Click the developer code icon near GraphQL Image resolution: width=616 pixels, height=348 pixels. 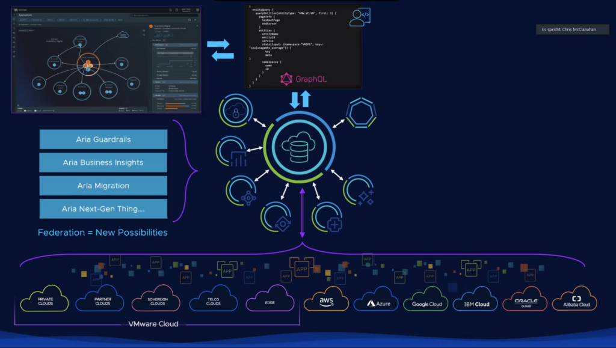point(360,16)
